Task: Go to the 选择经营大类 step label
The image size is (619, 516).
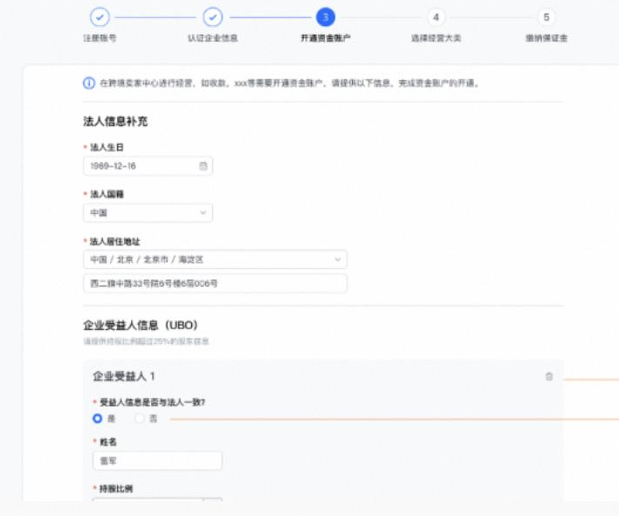Action: tap(436, 38)
